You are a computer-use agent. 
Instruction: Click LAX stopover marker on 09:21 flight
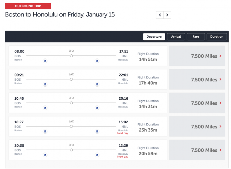coord(71,79)
